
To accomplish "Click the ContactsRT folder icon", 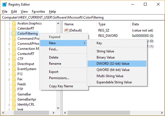I will [x=14, y=54].
